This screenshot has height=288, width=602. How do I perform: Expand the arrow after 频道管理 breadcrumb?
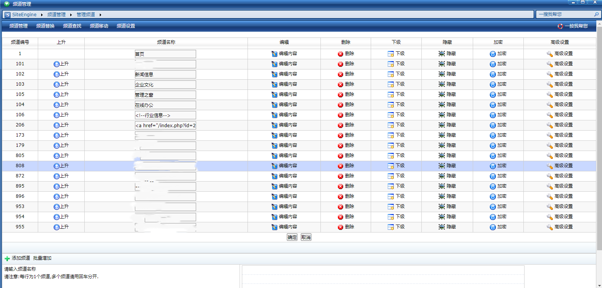tap(71, 15)
